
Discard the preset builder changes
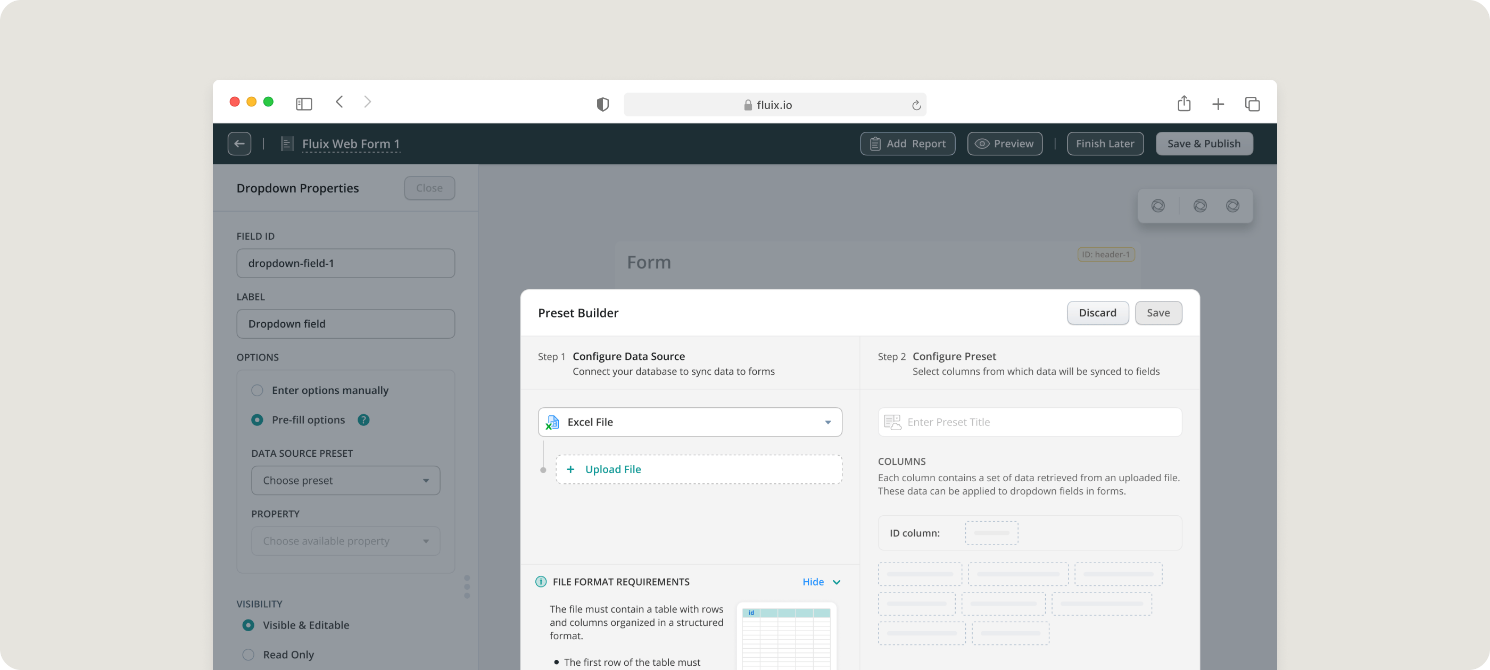(1097, 313)
